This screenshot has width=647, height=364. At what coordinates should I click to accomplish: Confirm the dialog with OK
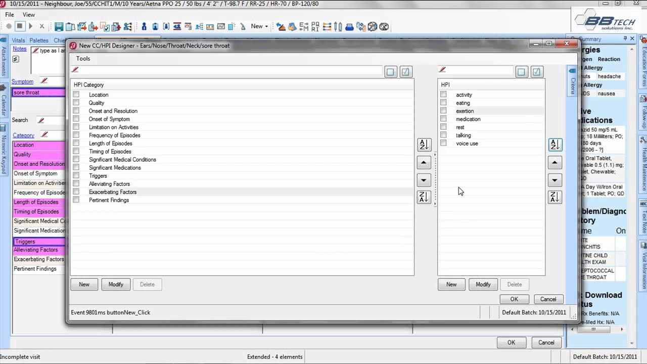pyautogui.click(x=514, y=299)
